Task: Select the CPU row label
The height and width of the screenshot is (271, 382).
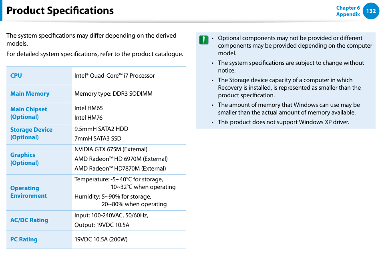Action: (x=16, y=76)
